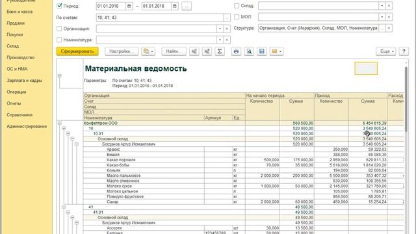416x234 pixels.
Task: Open Продажи section
Action: click(16, 23)
